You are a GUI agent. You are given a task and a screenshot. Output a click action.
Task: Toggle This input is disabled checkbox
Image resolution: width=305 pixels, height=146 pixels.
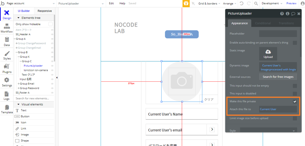pos(295,94)
